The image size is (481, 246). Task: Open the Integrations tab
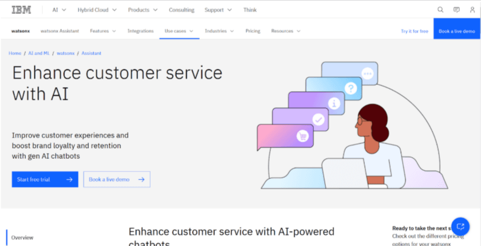(140, 31)
